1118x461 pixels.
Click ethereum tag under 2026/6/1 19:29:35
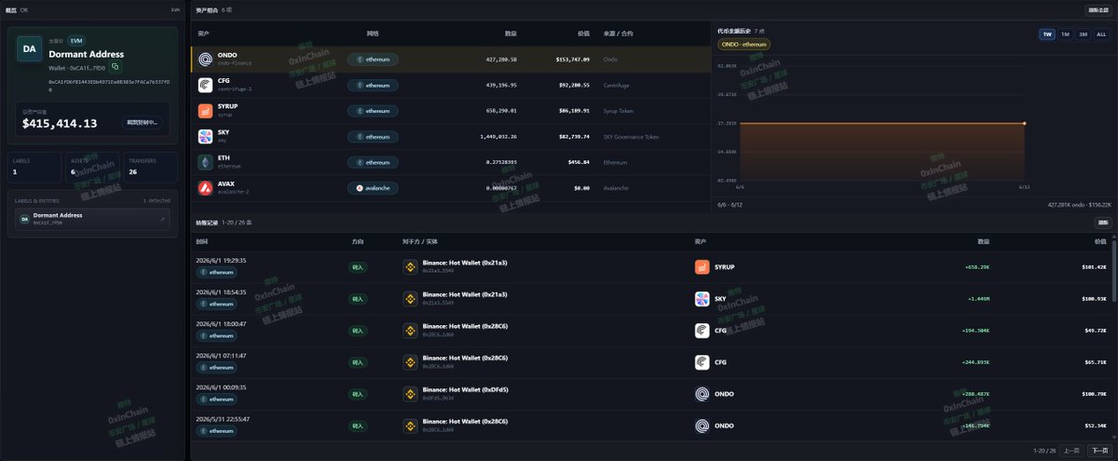tap(216, 273)
